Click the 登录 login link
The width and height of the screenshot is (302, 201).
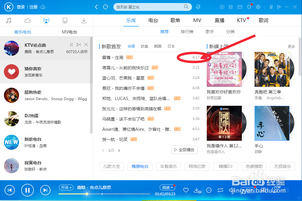21,7
